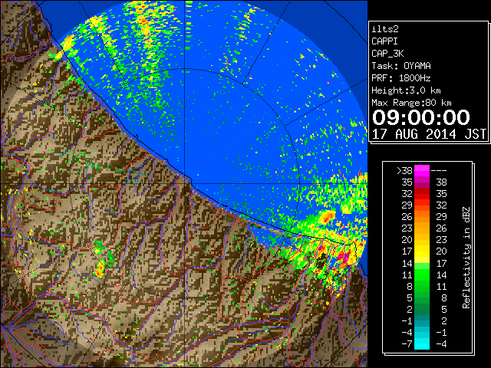Select the ilts2 label in info box
The width and height of the screenshot is (491, 368).
coord(385,29)
